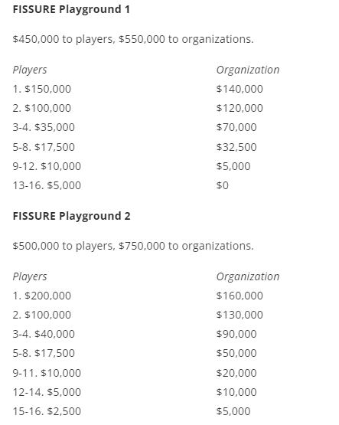This screenshot has width=339, height=425.
Task: Click the $90,000 organization amount
Action: pos(236,334)
